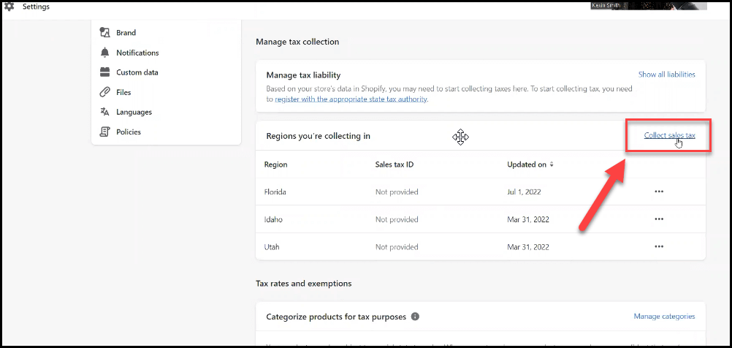Select the Florida region row
The width and height of the screenshot is (732, 348).
pyautogui.click(x=275, y=192)
